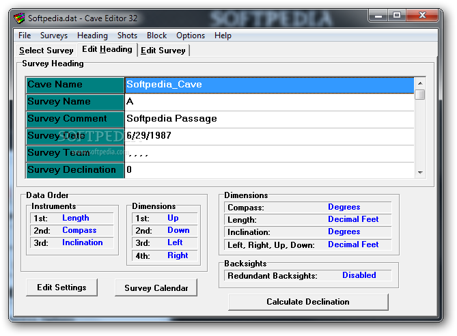Click the Survey Date row label
The width and height of the screenshot is (457, 336).
tap(75, 137)
